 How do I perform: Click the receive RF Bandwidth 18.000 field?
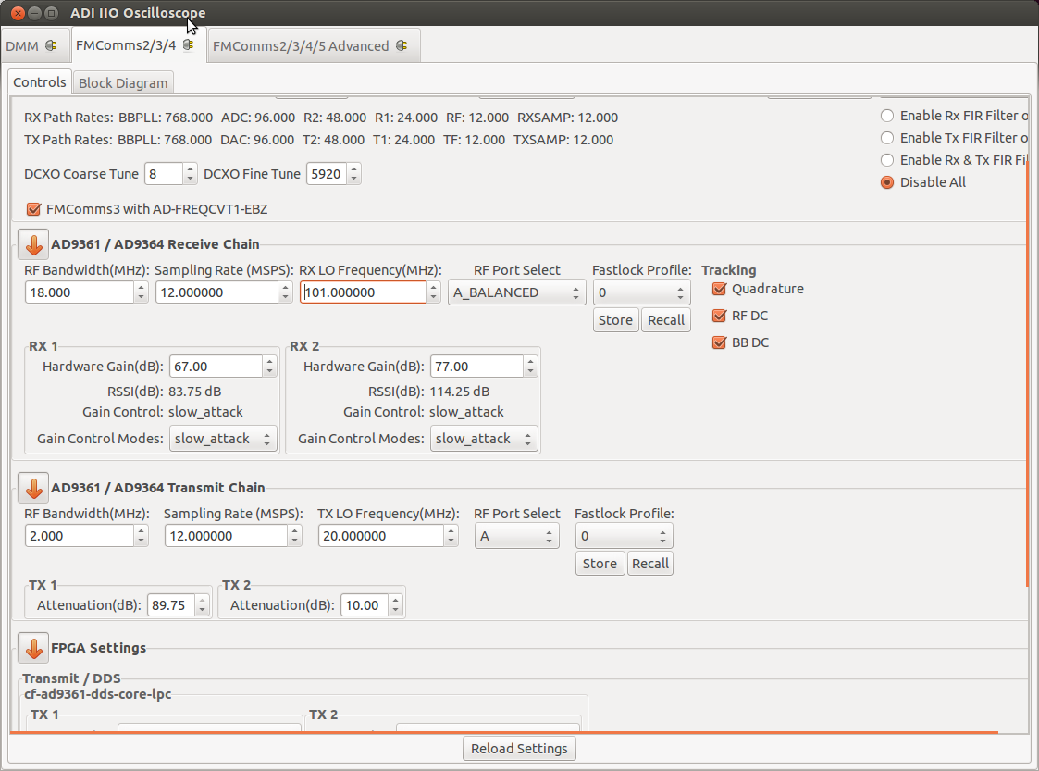point(80,292)
